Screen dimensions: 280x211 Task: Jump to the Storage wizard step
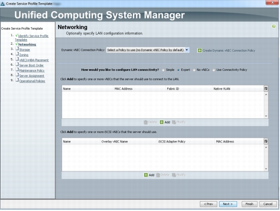coord(24,50)
